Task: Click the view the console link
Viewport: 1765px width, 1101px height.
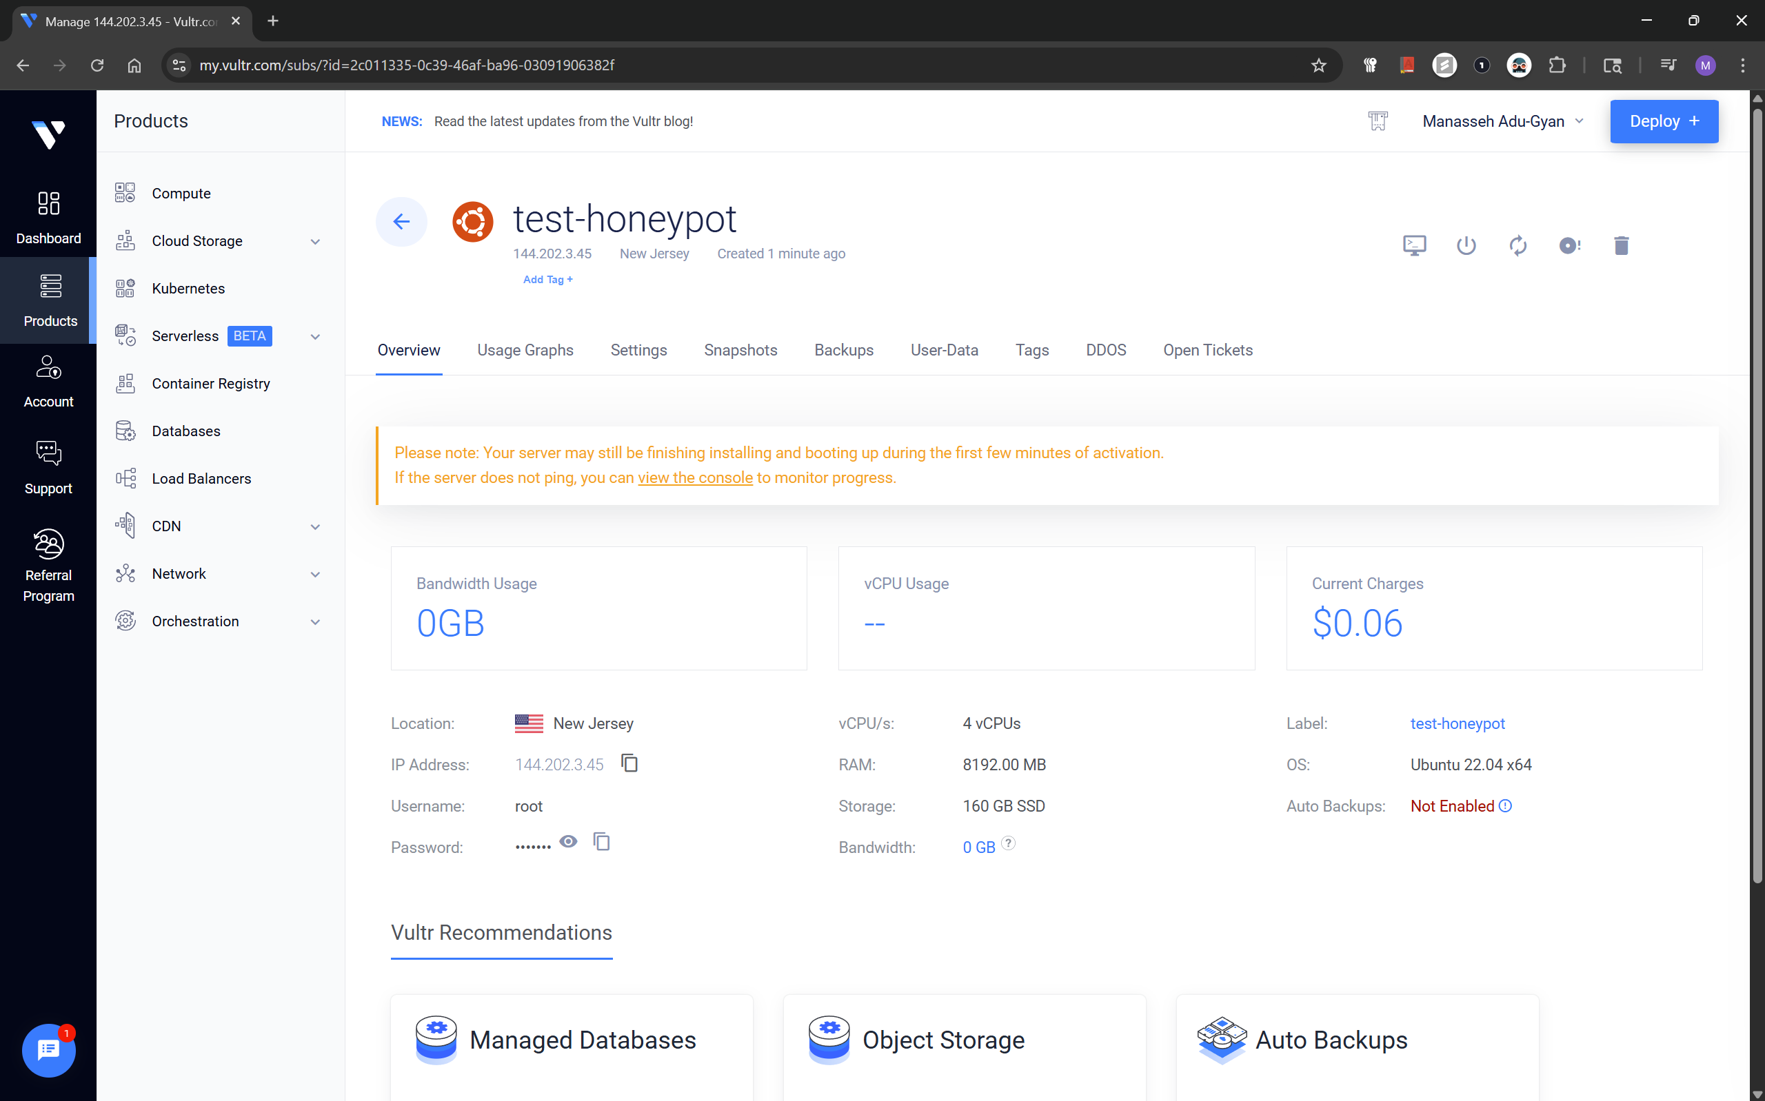Action: [x=695, y=477]
